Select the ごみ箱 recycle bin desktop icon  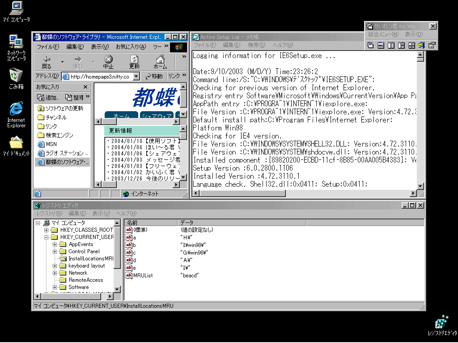click(x=17, y=79)
